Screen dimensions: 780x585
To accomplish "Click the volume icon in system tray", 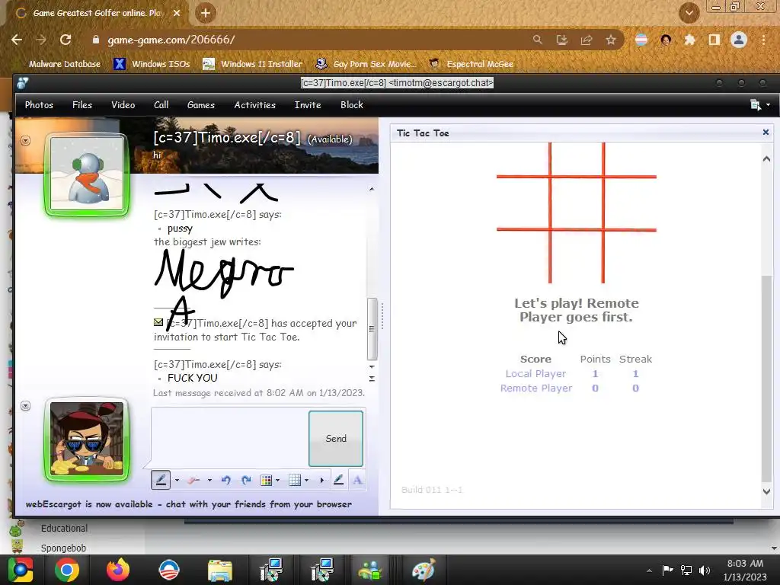I will [x=705, y=570].
